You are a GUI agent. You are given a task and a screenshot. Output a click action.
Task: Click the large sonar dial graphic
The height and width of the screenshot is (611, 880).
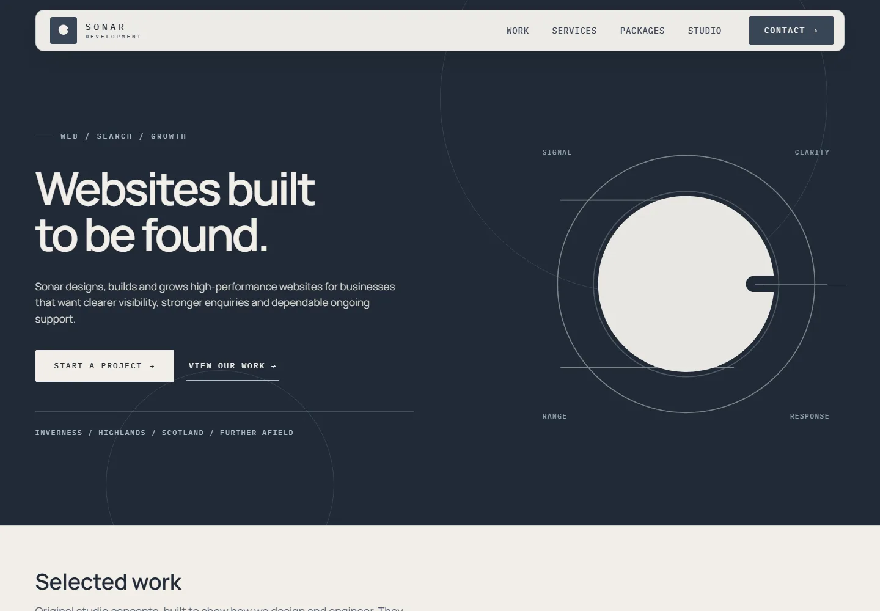(686, 284)
